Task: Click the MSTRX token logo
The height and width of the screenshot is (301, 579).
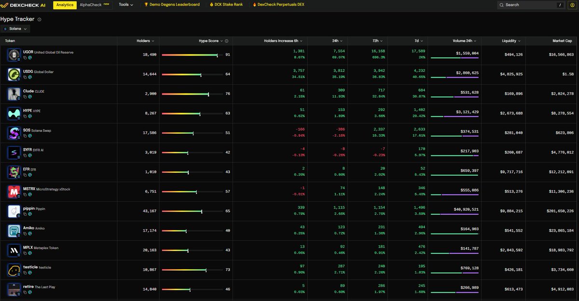Action: [x=14, y=192]
